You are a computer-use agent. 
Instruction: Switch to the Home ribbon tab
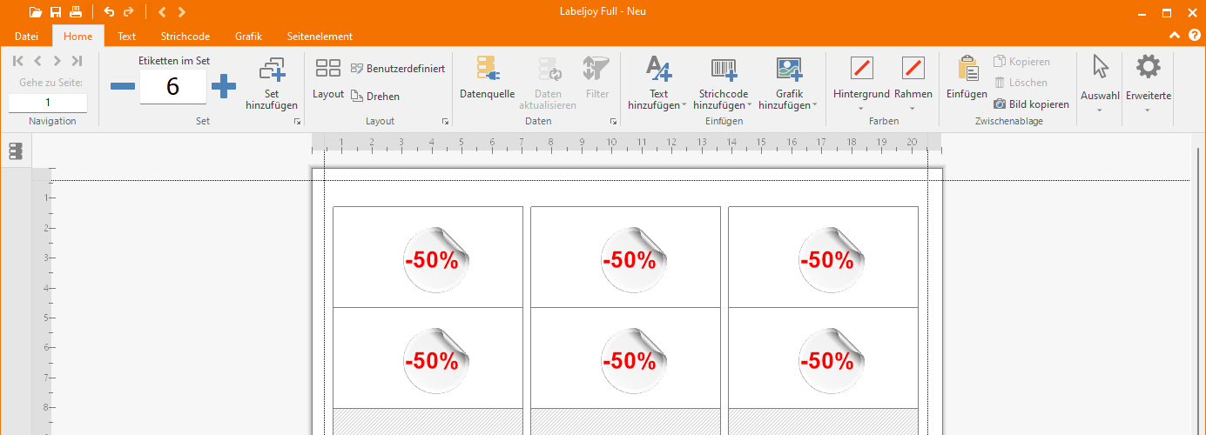point(77,37)
